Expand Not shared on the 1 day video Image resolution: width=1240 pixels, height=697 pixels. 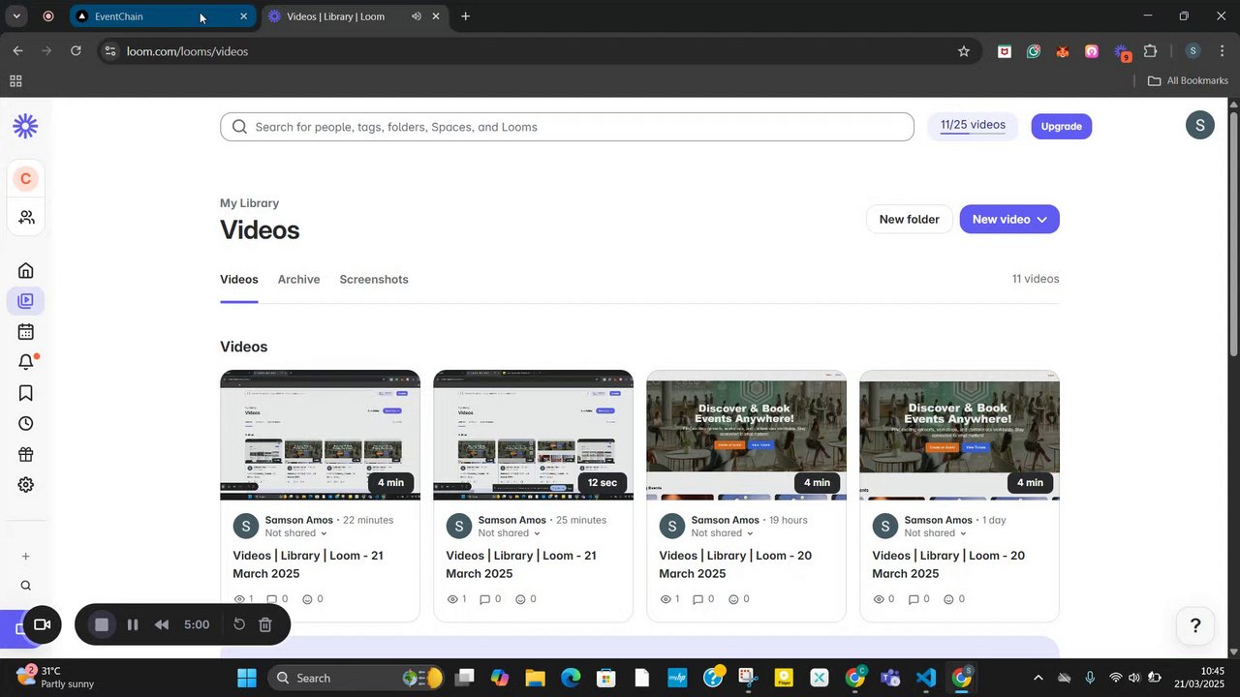pyautogui.click(x=936, y=533)
